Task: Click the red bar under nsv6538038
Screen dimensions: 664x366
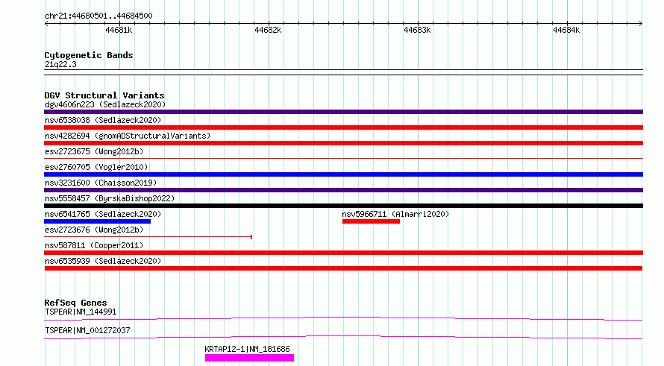Action: [x=343, y=127]
